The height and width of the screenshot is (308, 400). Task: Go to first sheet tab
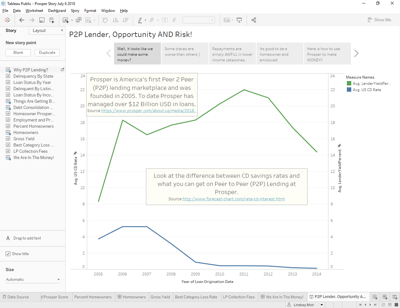[x=360, y=305]
